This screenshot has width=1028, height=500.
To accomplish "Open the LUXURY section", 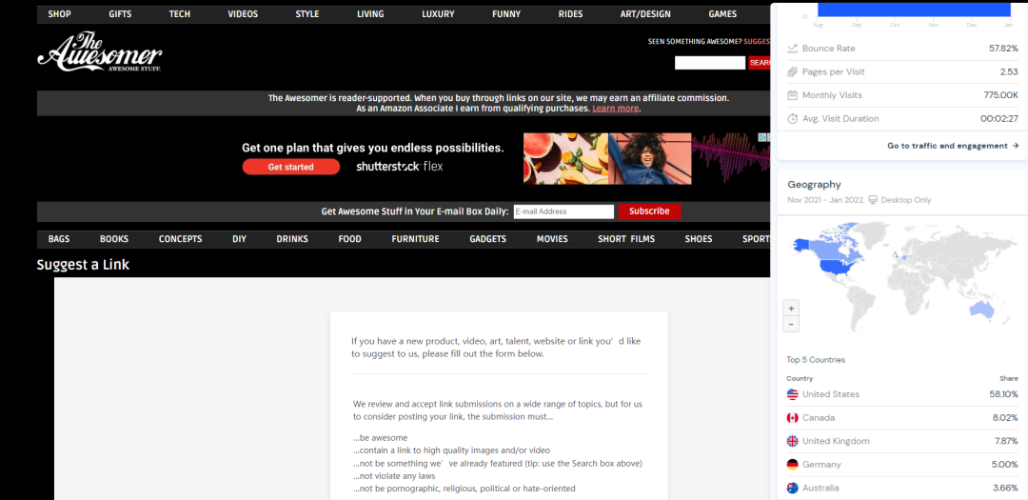I will pos(438,13).
